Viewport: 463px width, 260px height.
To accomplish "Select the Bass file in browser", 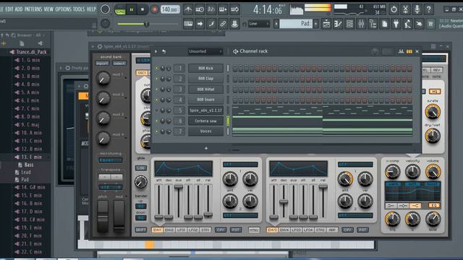I will (26, 165).
